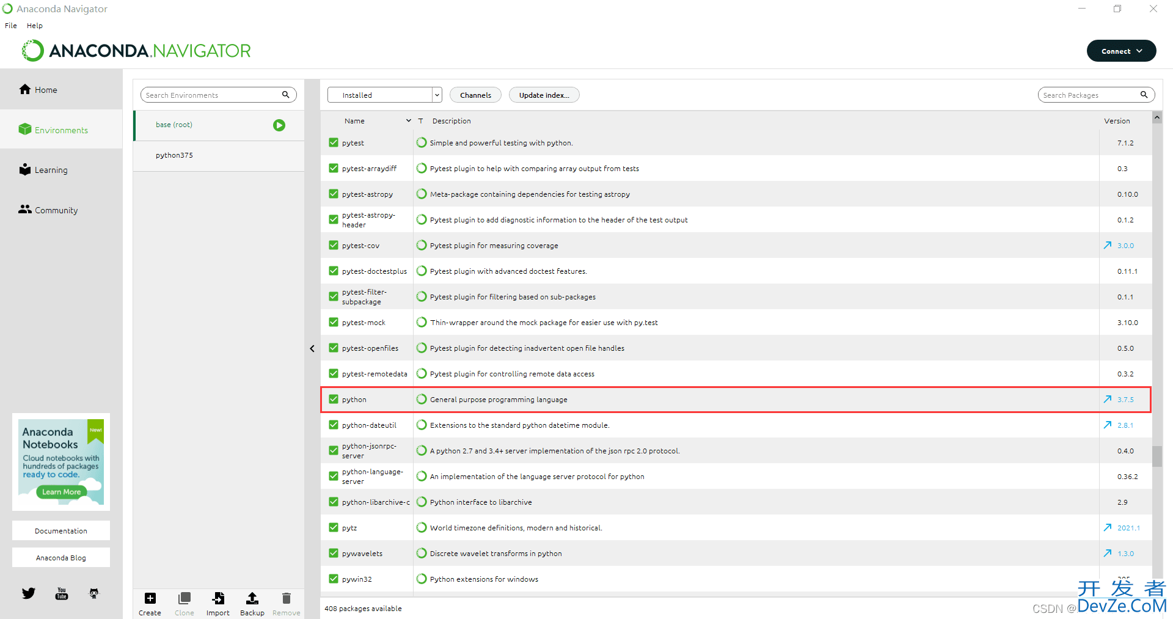
Task: Open the Installed package filter dropdown
Action: point(384,95)
